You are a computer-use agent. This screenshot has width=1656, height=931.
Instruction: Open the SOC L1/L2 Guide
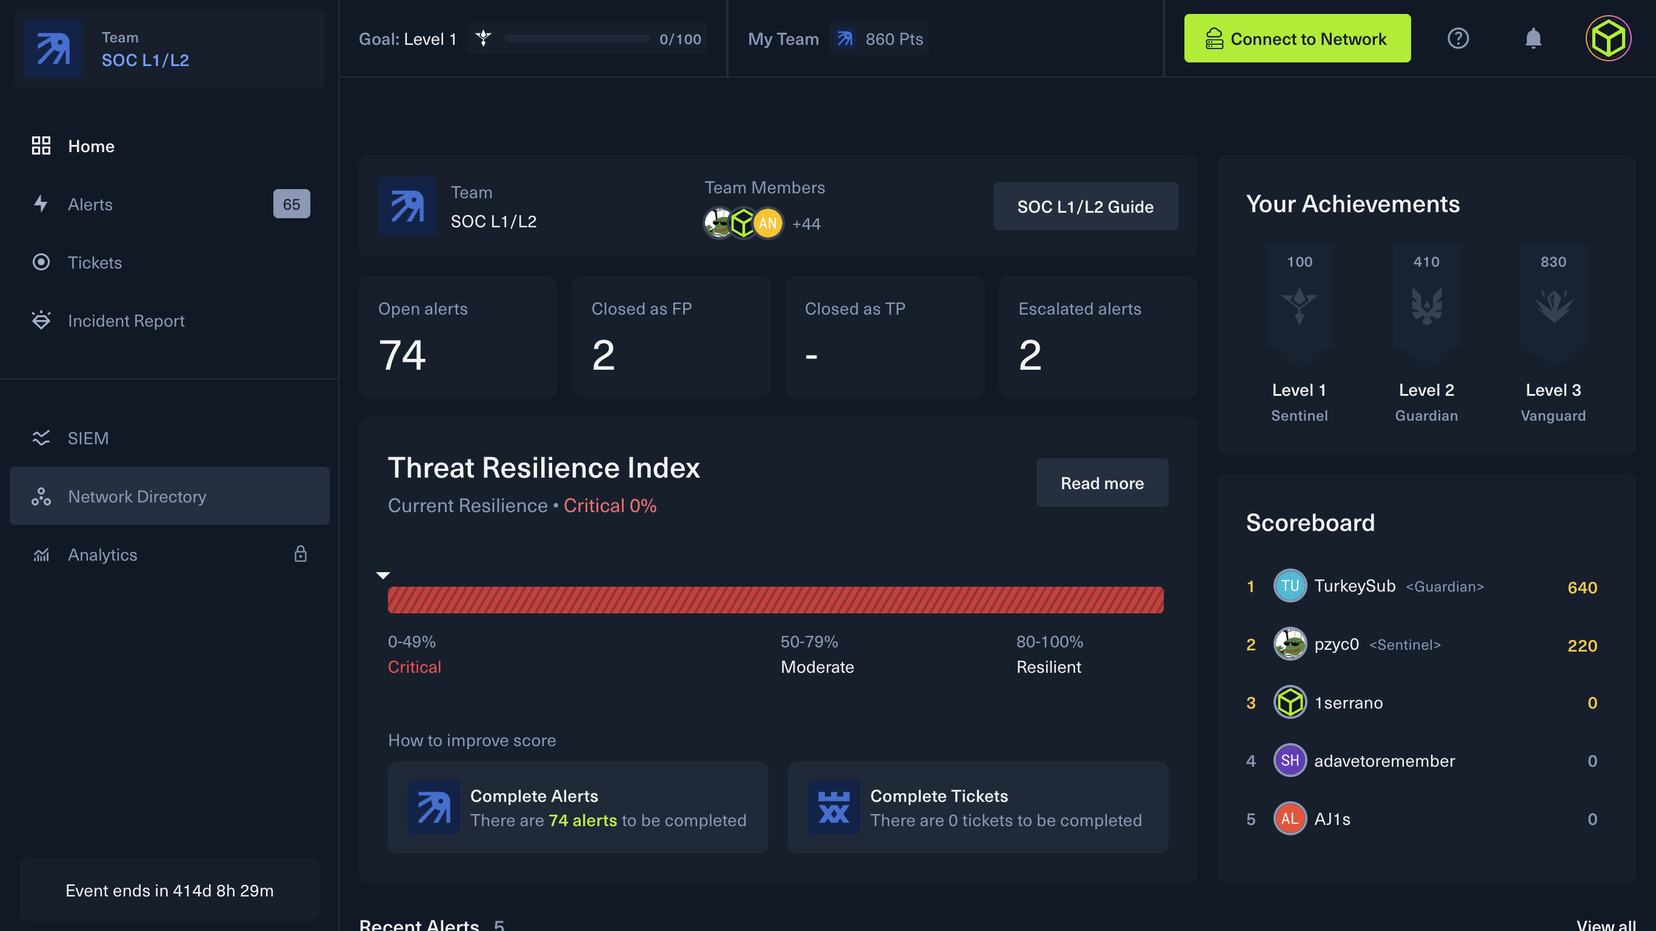click(1084, 207)
